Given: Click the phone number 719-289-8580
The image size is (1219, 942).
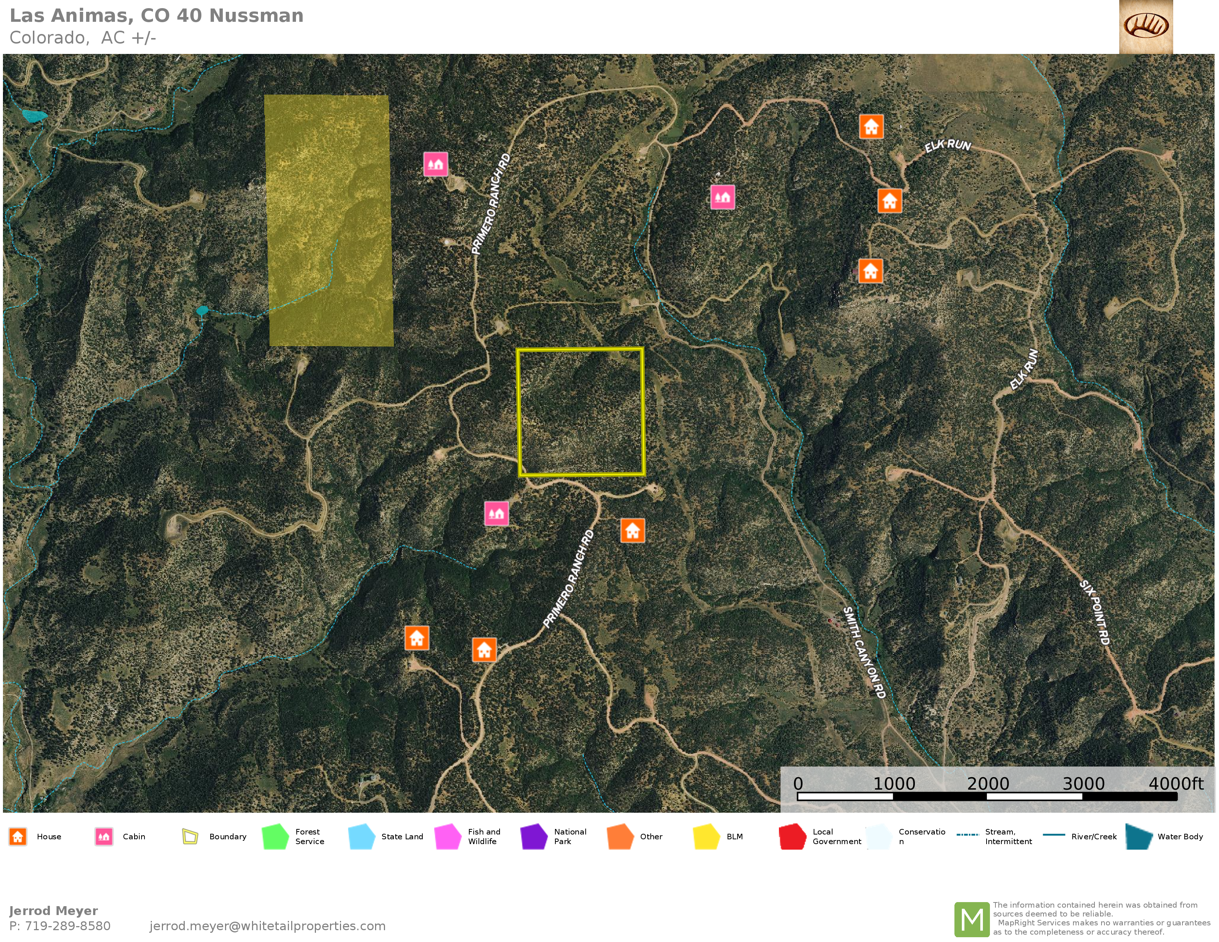Looking at the screenshot, I should (x=67, y=926).
